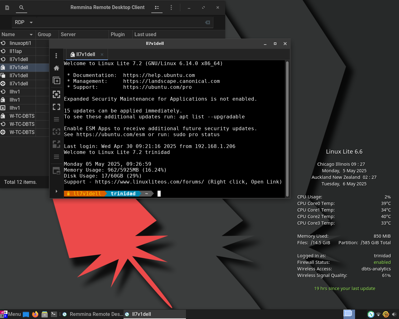This screenshot has height=319, width=399.
Task: Duplicate the session with the plus-window sidebar icon
Action: (x=56, y=80)
